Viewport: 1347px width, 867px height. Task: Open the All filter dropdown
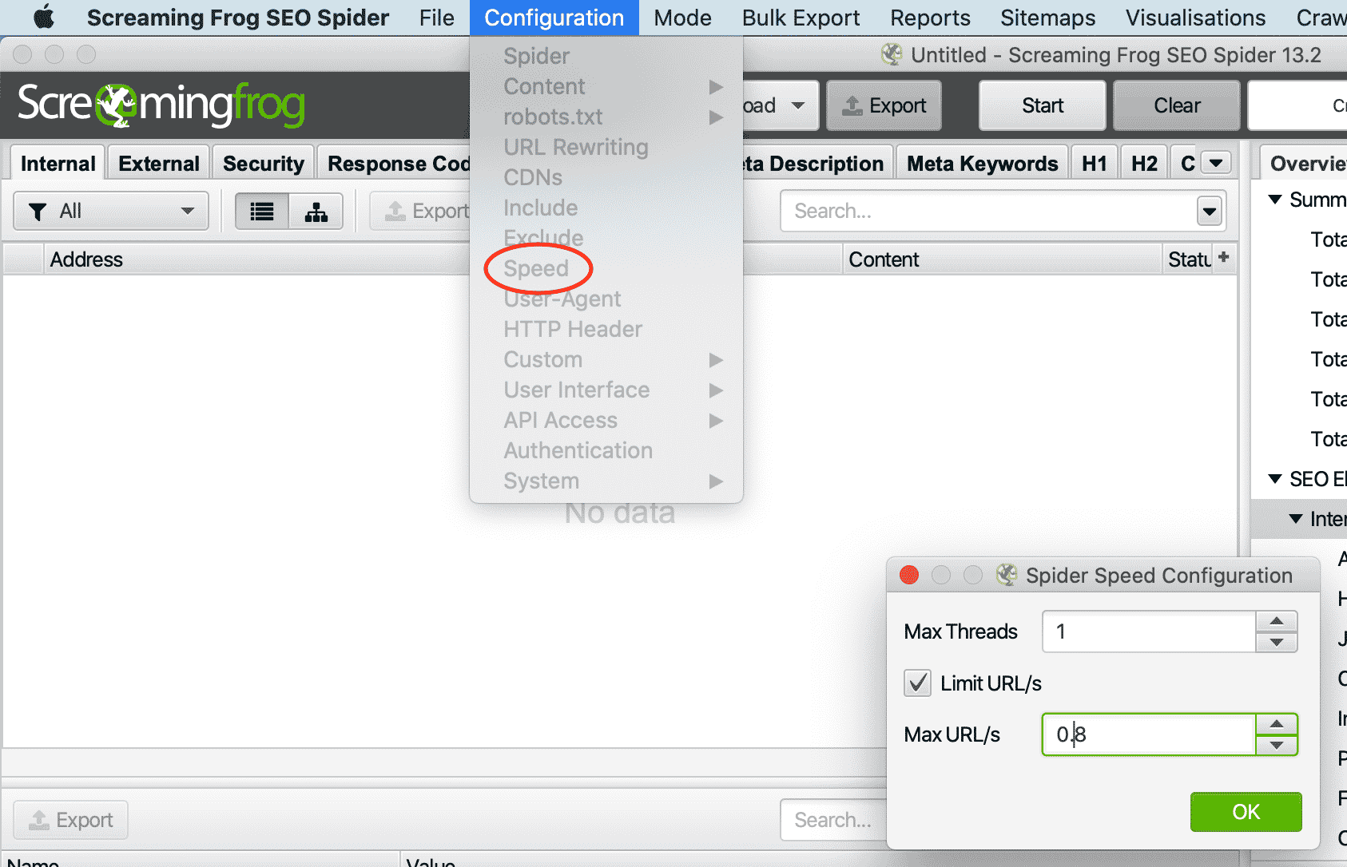pyautogui.click(x=111, y=212)
